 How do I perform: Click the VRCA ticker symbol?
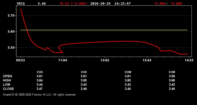click(x=21, y=3)
